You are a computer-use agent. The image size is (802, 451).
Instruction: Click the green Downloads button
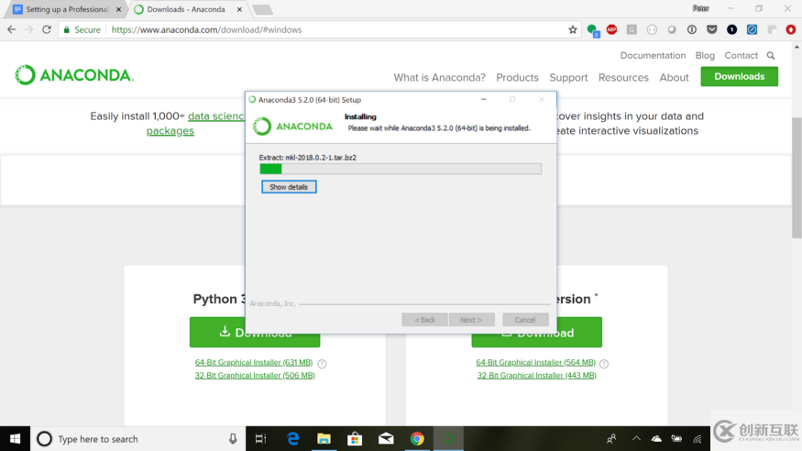739,76
